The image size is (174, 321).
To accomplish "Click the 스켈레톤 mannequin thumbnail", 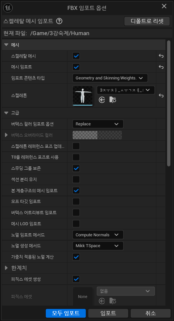I will pyautogui.click(x=83, y=96).
